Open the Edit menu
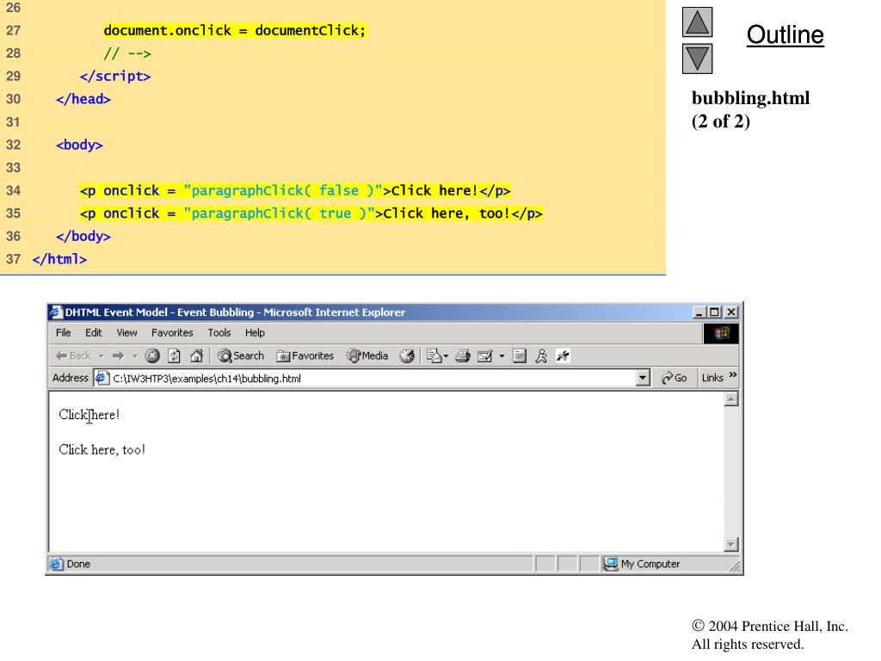This screenshot has height=661, width=881. tap(93, 333)
